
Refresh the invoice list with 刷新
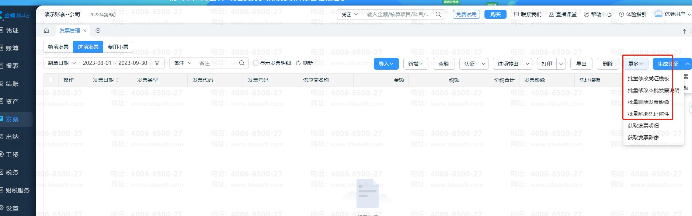pyautogui.click(x=305, y=63)
